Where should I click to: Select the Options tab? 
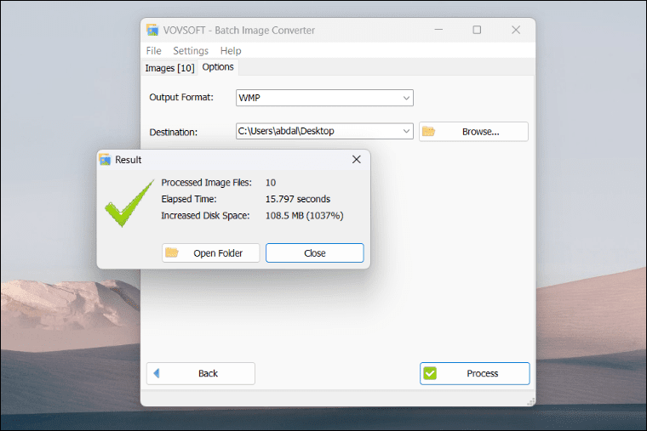pos(218,67)
